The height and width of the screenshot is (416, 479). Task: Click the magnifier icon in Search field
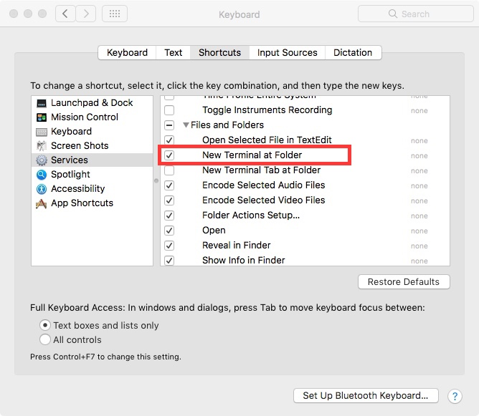click(392, 14)
